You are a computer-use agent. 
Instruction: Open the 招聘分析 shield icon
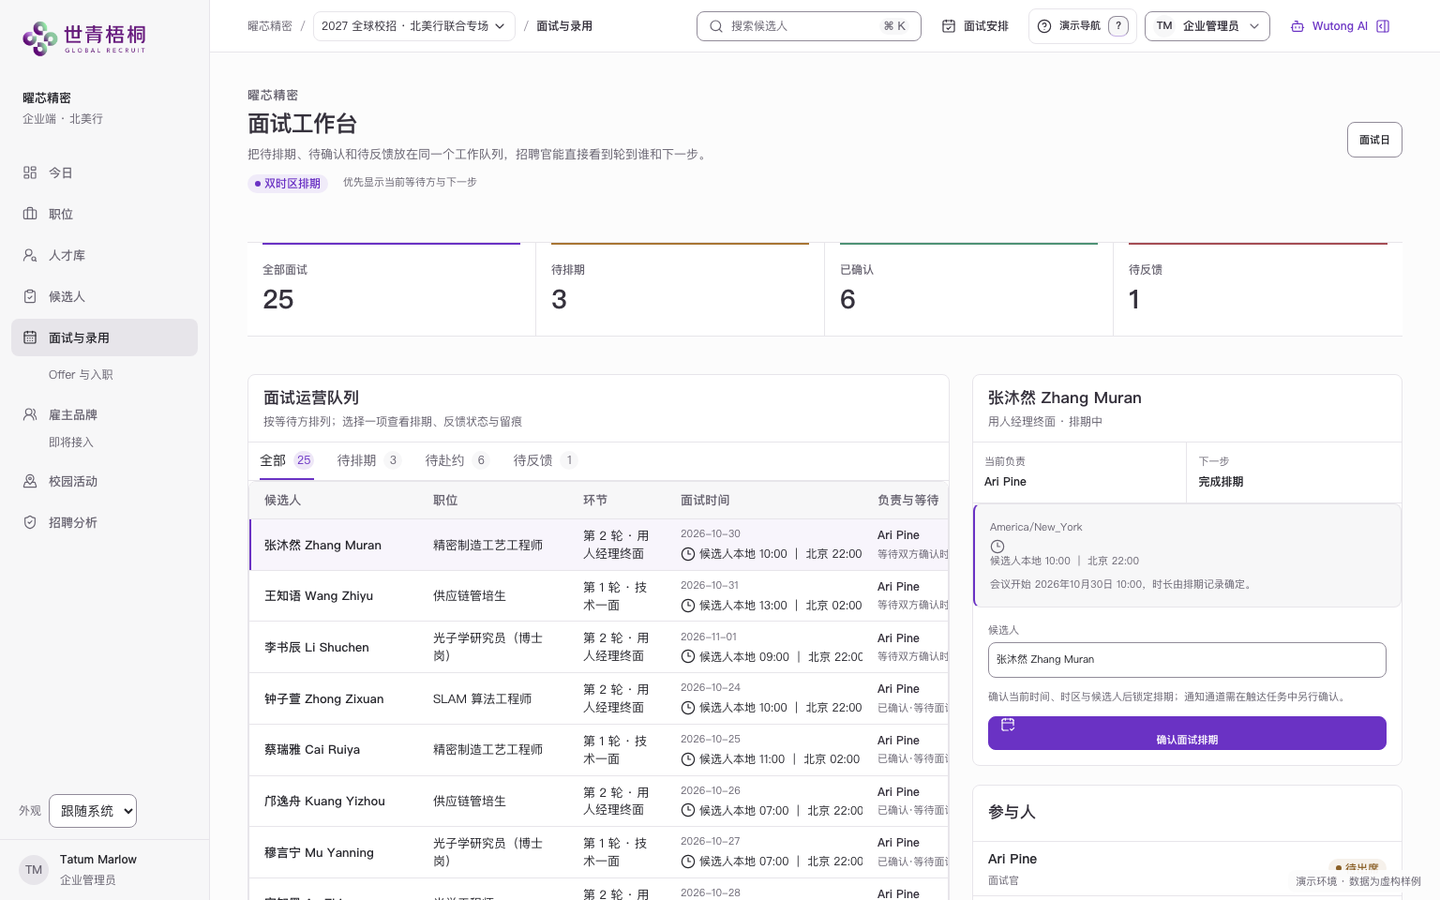click(30, 522)
